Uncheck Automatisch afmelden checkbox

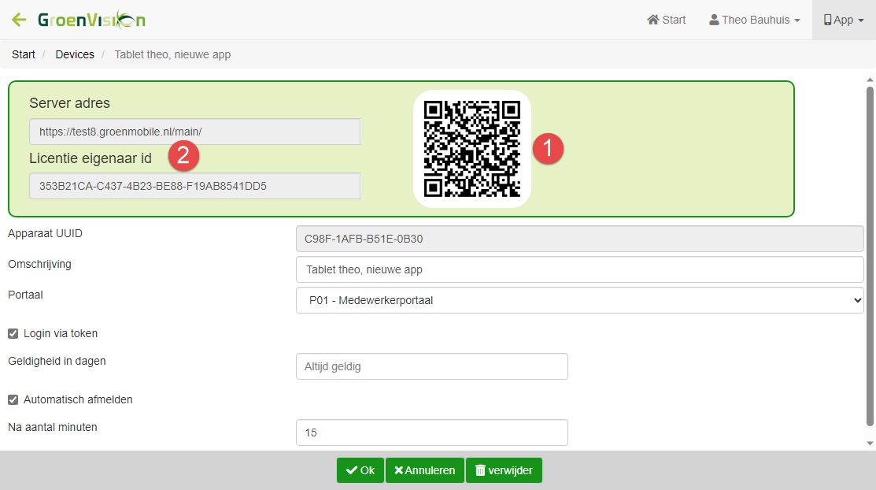click(x=13, y=399)
